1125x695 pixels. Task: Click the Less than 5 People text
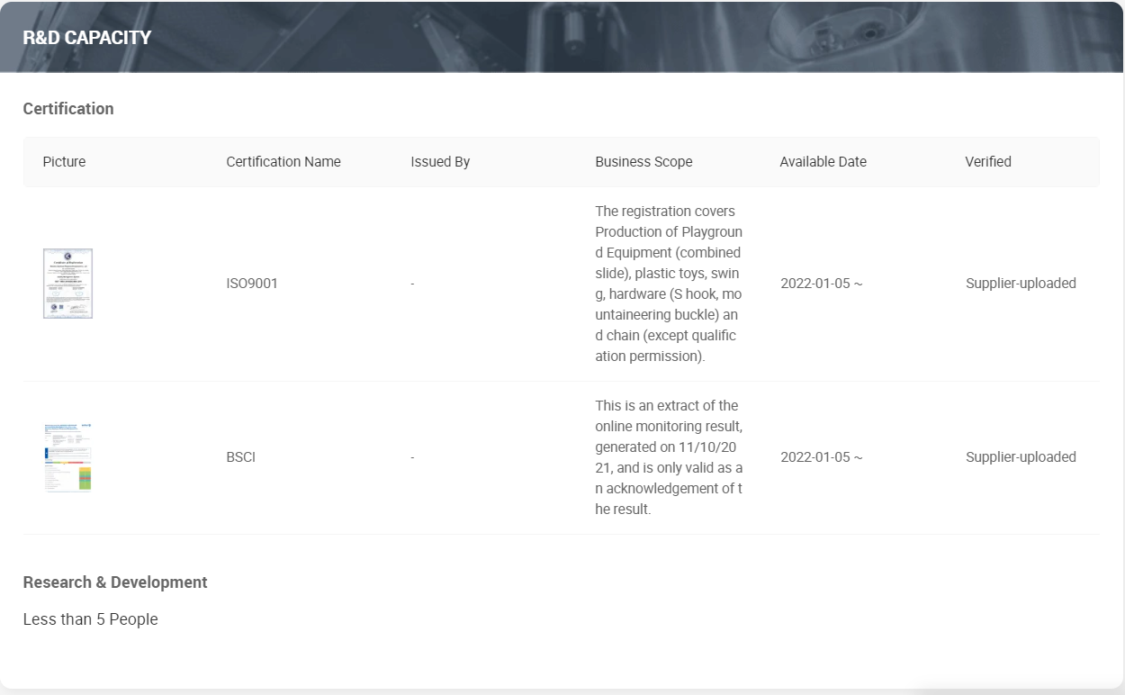90,619
